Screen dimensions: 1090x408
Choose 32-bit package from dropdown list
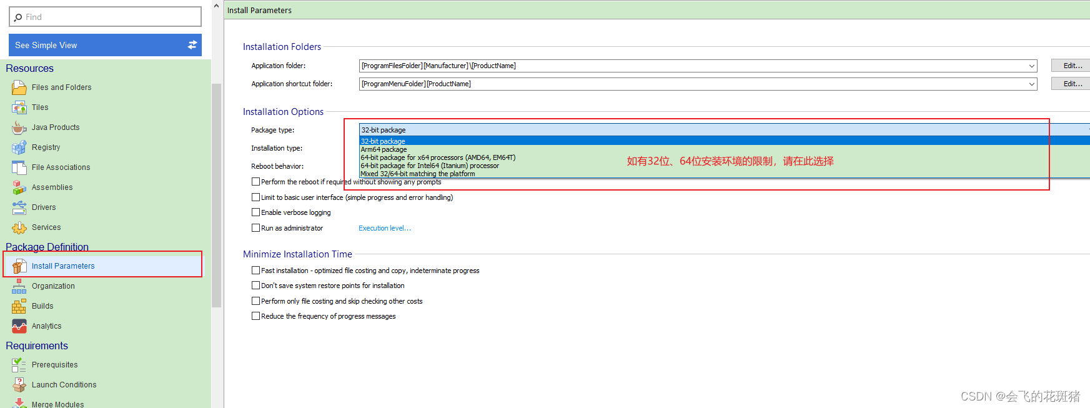(x=725, y=141)
